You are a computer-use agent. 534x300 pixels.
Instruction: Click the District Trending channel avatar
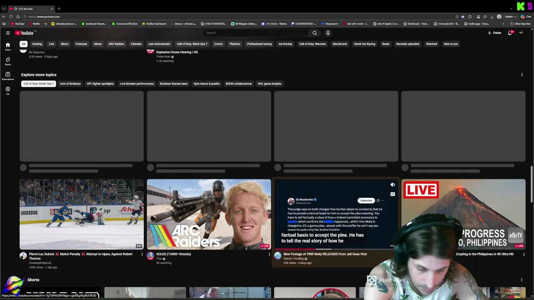pos(278,255)
